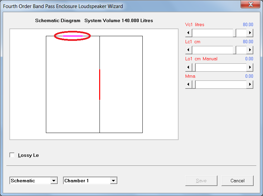Viewport: 263px width, 196px height.
Task: Click the right arrow of the Mma slider
Action: tap(250, 84)
